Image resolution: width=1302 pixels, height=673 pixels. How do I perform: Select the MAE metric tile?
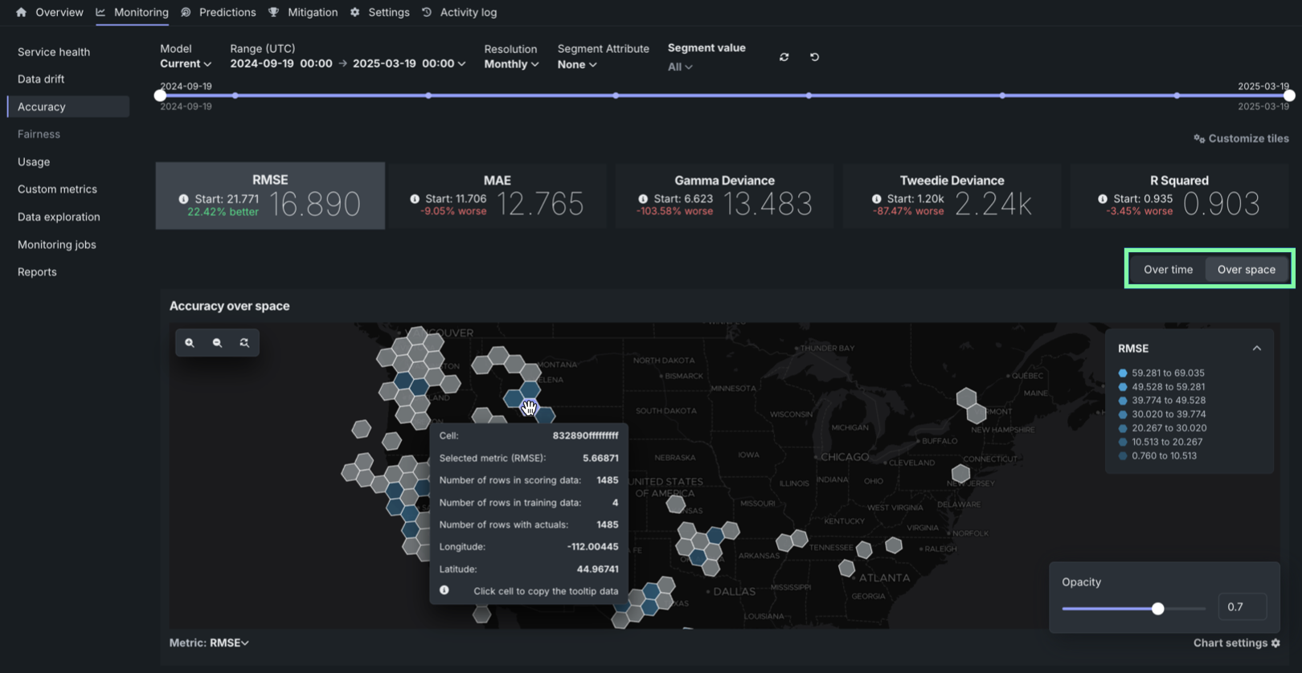[x=497, y=196]
